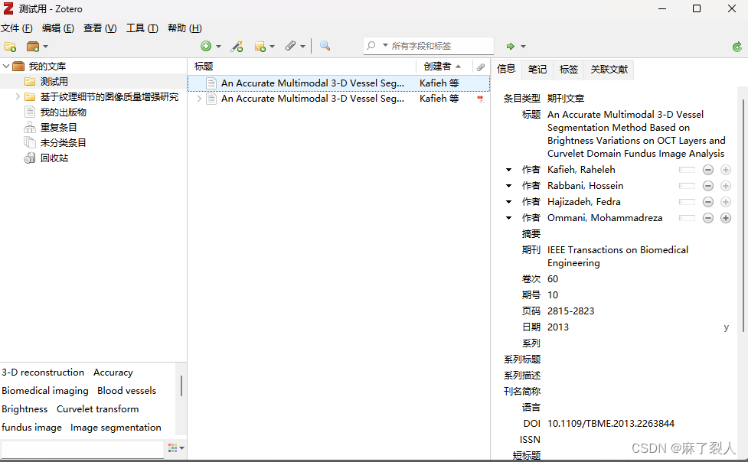Screen dimensions: 748x462
Task: Remove author Kafieh, Raheleh with minus button
Action: pos(708,170)
